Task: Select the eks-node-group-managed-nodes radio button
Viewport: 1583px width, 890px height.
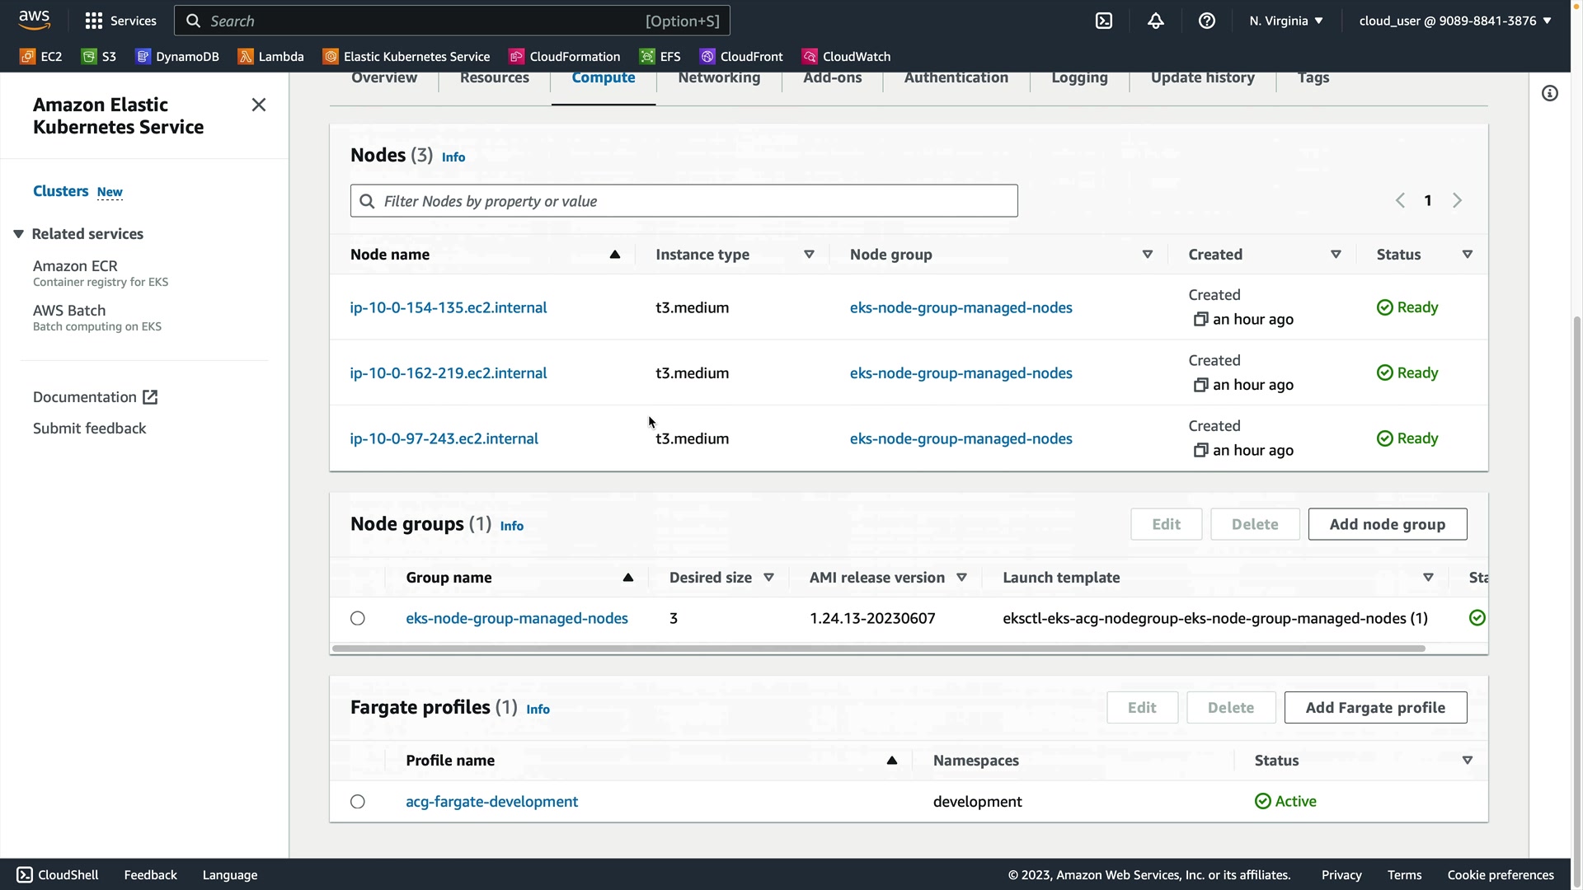Action: (357, 618)
